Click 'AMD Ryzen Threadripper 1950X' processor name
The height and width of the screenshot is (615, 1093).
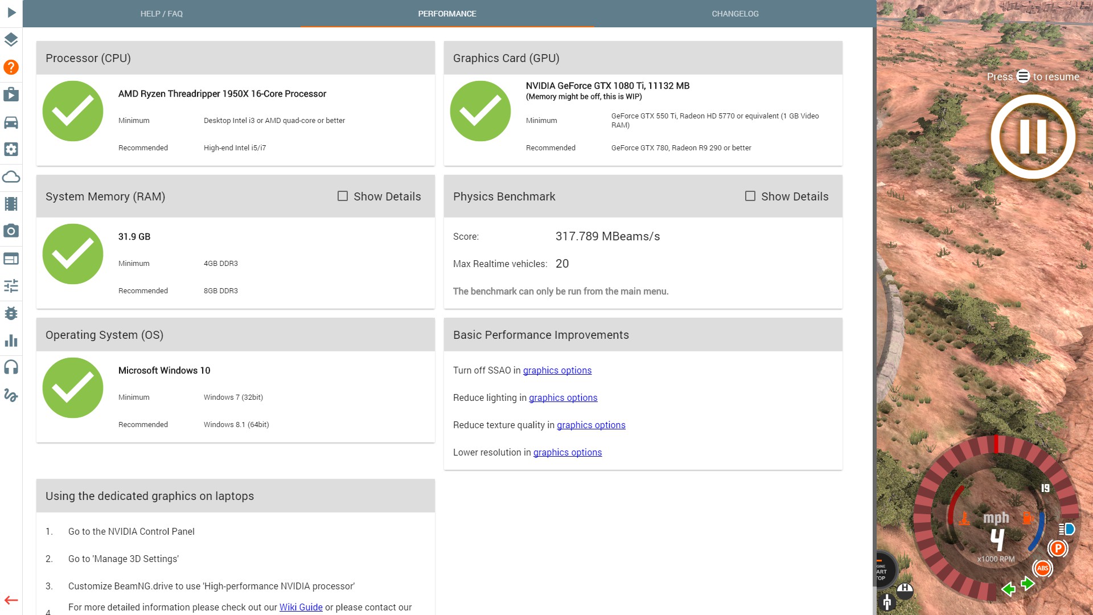[x=222, y=93]
